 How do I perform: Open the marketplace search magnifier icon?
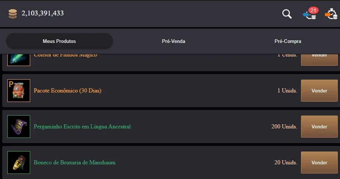click(287, 14)
